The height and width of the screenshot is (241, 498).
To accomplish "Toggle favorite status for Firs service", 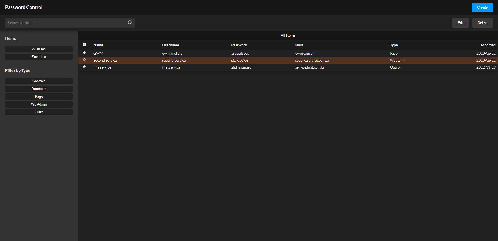I will pos(84,67).
